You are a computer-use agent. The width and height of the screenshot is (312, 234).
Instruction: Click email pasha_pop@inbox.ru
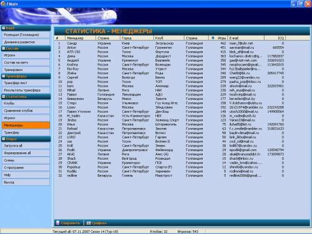pos(245,82)
